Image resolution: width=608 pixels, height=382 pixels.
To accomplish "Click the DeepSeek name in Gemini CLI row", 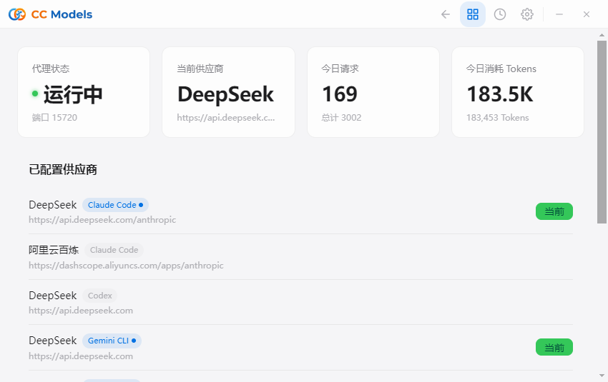I will [x=53, y=341].
